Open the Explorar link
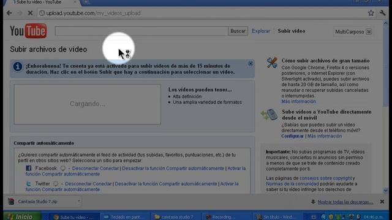 [x=261, y=31]
